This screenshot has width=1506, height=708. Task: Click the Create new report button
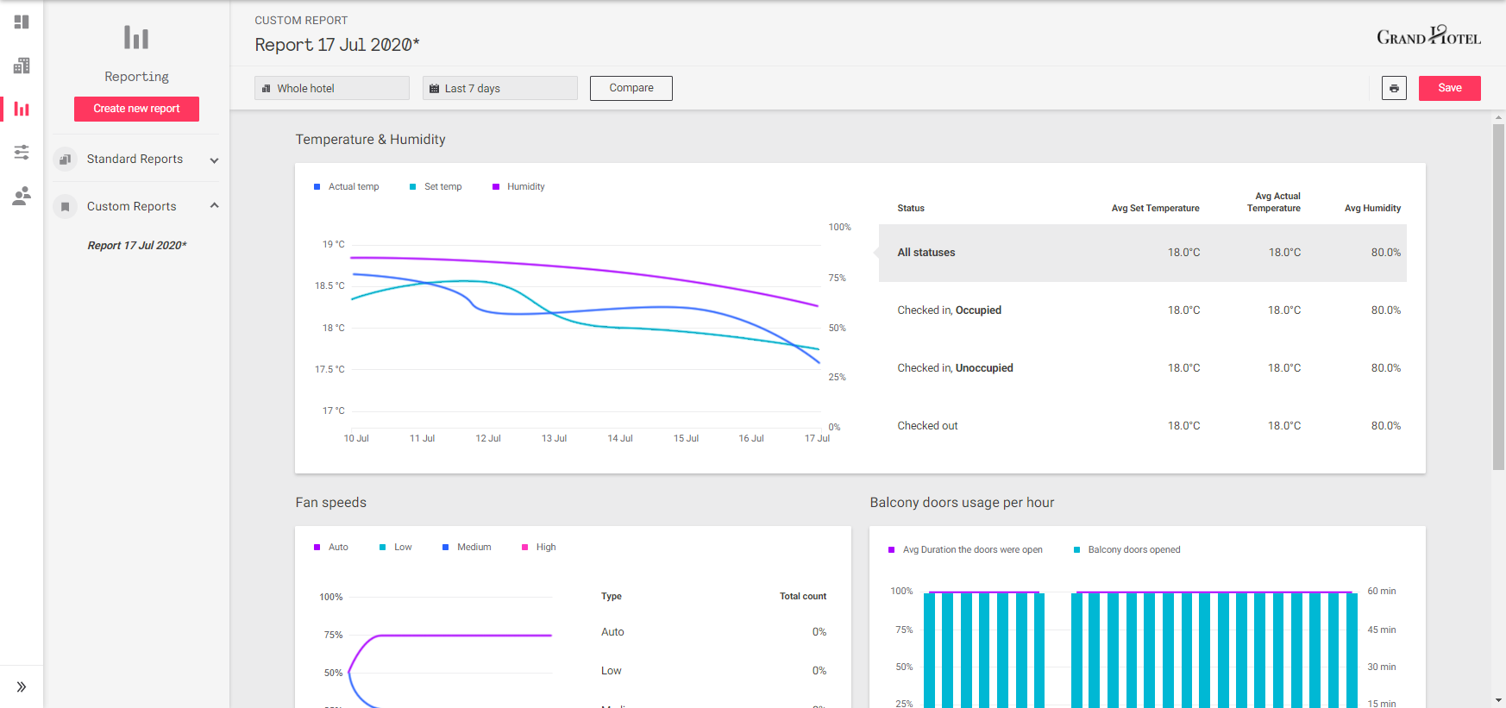pyautogui.click(x=136, y=109)
